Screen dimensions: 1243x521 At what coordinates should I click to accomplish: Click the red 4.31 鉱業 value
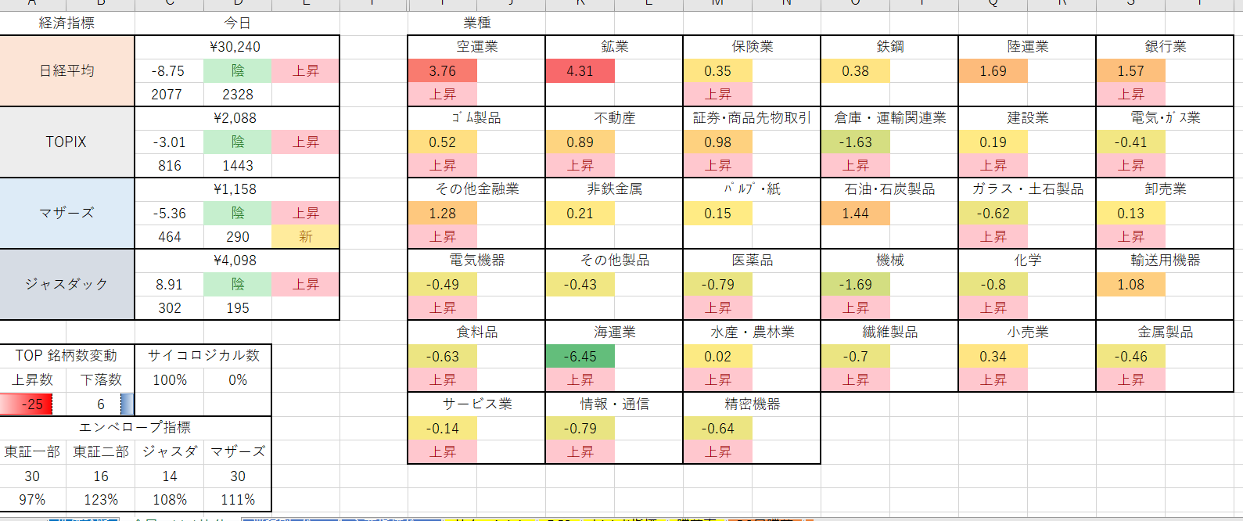click(x=580, y=71)
